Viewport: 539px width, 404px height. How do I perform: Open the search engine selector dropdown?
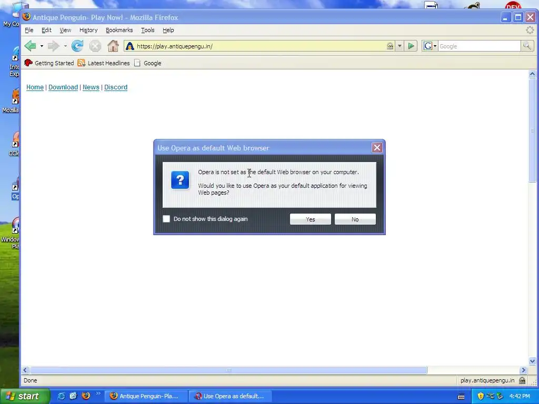pos(435,46)
